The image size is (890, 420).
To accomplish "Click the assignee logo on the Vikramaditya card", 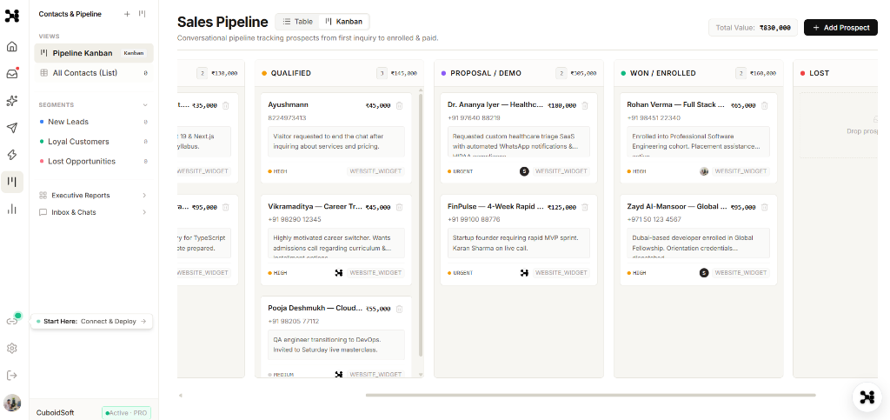I will pyautogui.click(x=339, y=273).
